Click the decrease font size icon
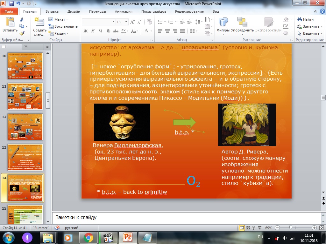The height and width of the screenshot is (244, 326). pyautogui.click(x=139, y=22)
